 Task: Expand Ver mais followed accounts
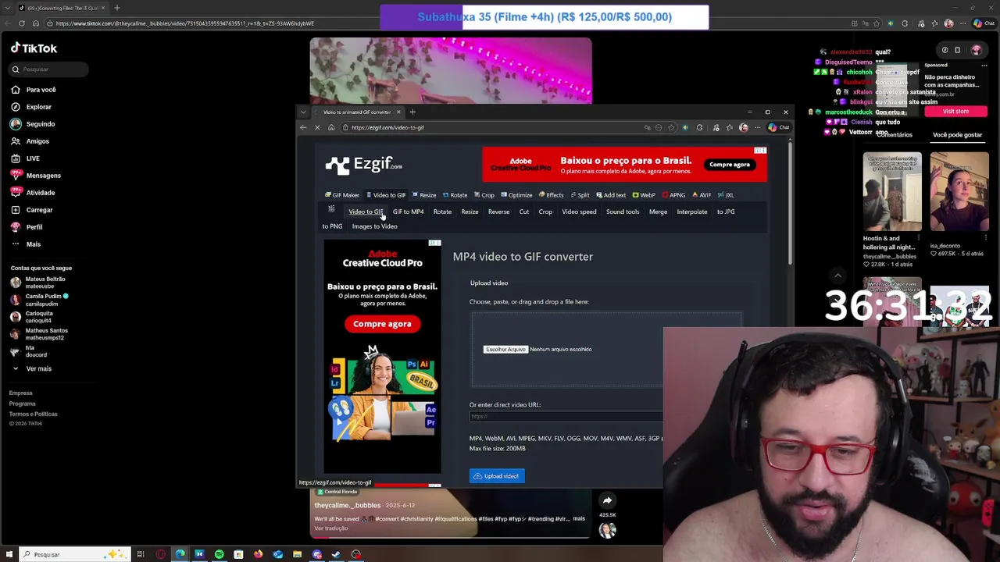pyautogui.click(x=31, y=368)
